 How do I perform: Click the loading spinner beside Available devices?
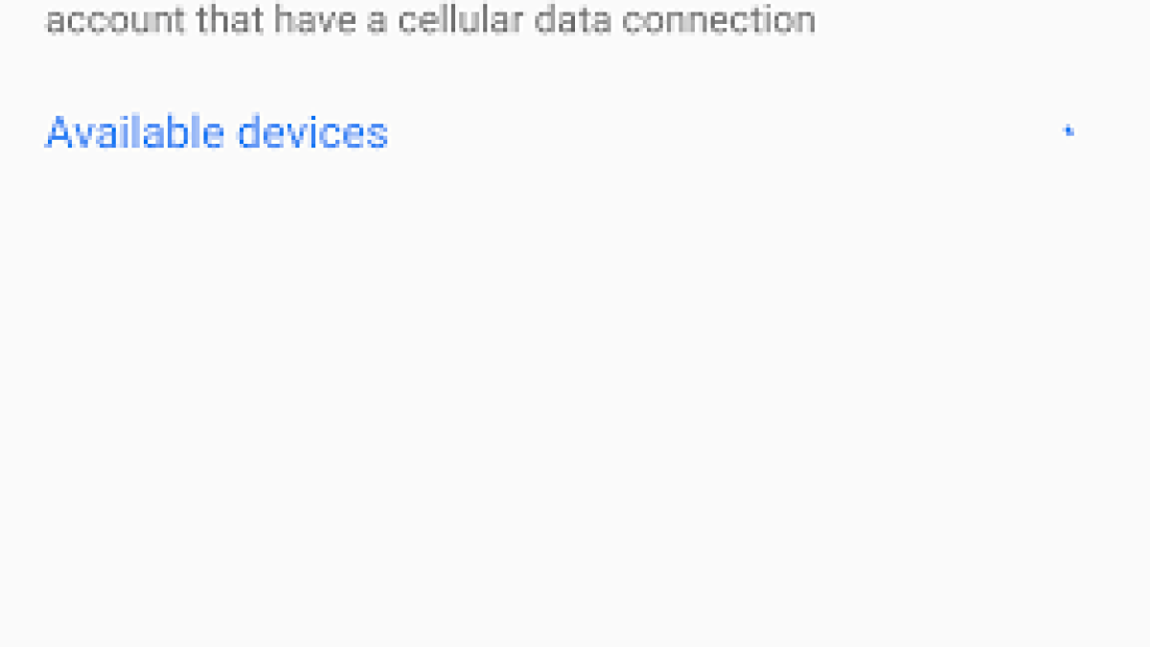pyautogui.click(x=1069, y=131)
